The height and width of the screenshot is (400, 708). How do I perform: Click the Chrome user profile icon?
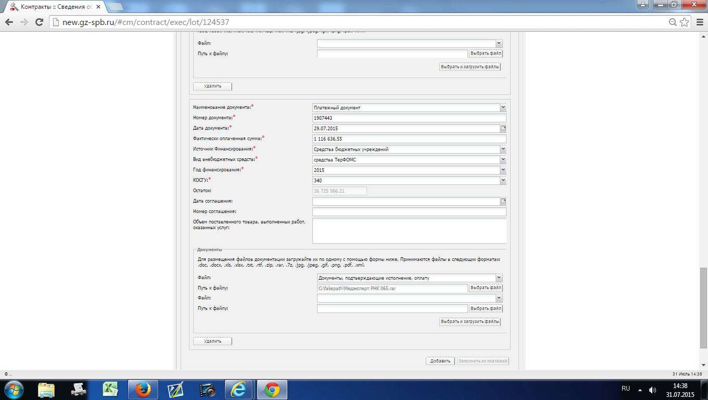643,4
